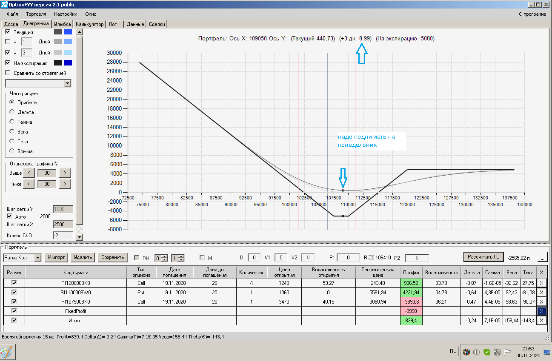Enable the M checkbox in portfolio bar
The width and height of the screenshot is (552, 361).
203,258
